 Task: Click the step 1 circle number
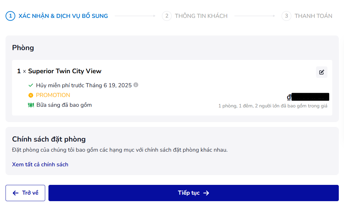[10, 16]
